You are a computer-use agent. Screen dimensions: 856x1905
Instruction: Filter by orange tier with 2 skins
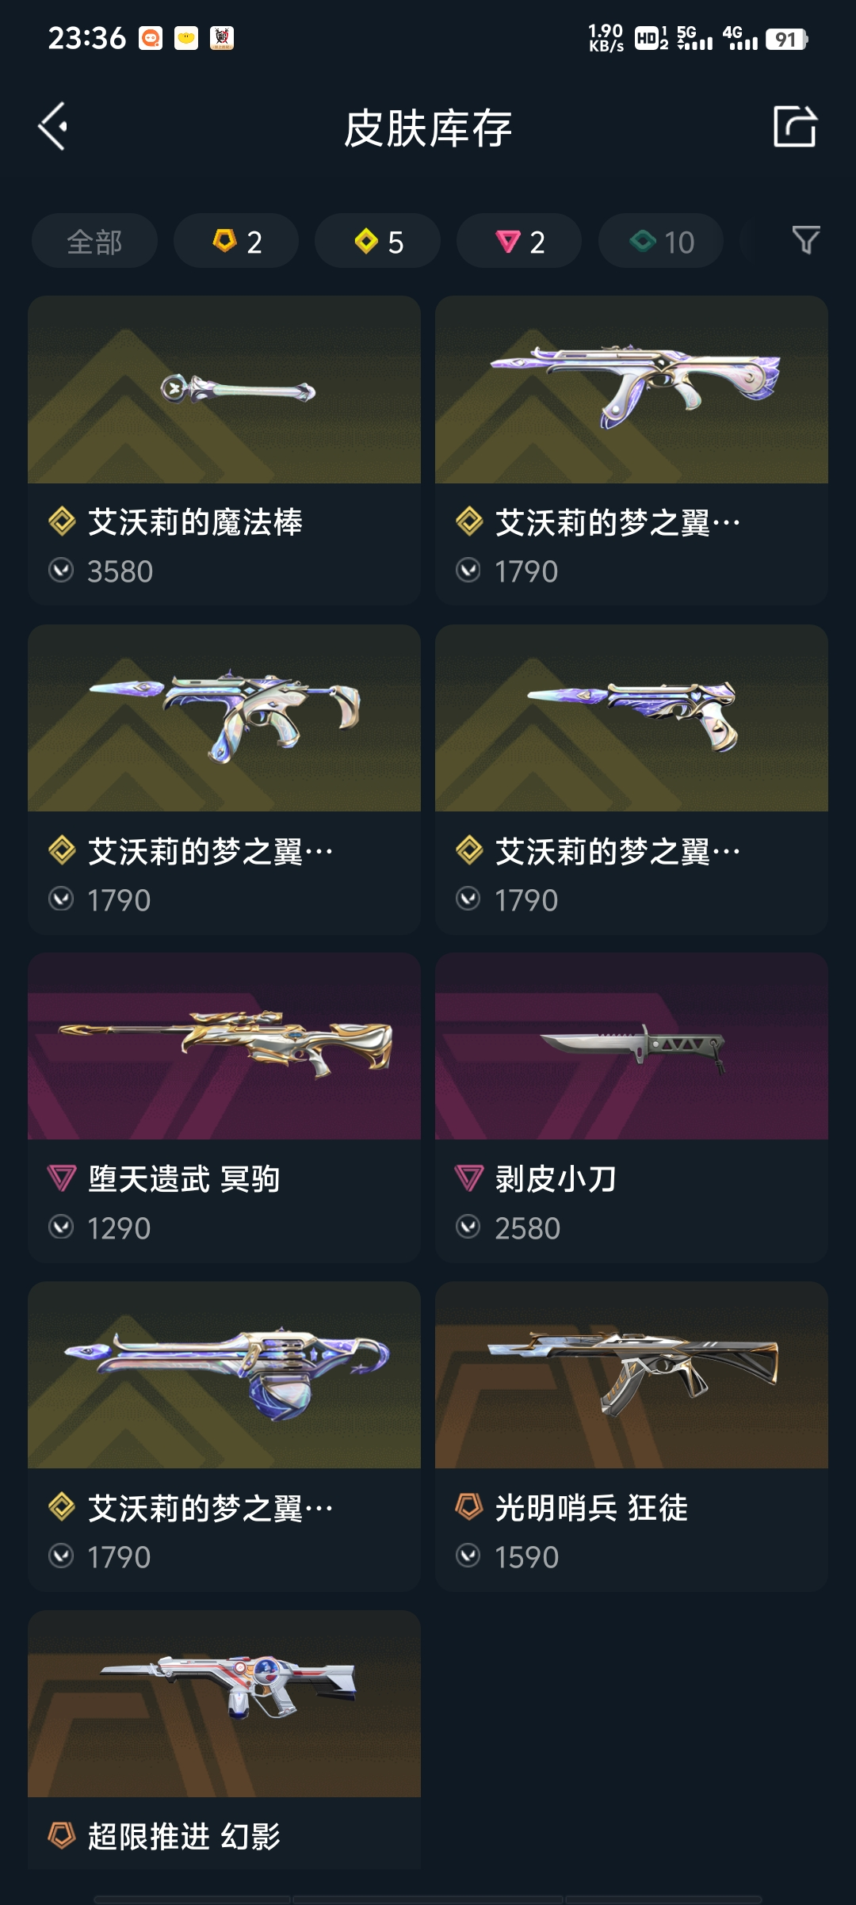tap(236, 241)
